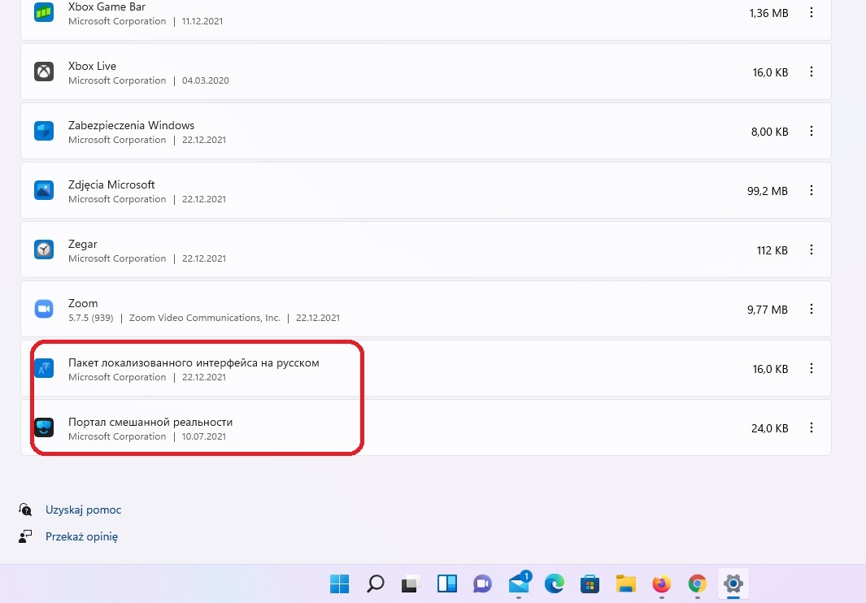Click the 112 KB size value
Viewport: 866px width, 603px height.
[x=772, y=250]
